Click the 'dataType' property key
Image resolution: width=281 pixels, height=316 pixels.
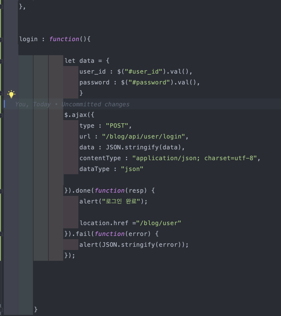94,169
